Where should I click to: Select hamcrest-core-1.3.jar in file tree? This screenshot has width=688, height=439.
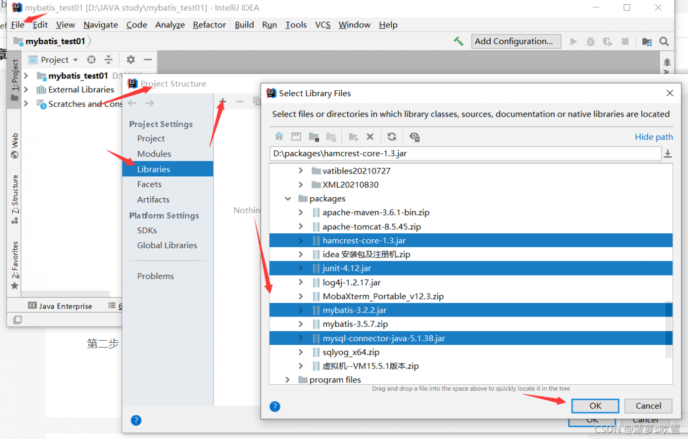[x=471, y=241]
